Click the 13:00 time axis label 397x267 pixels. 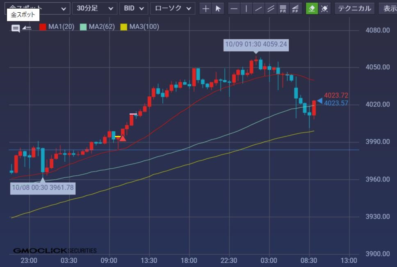coord(349,260)
